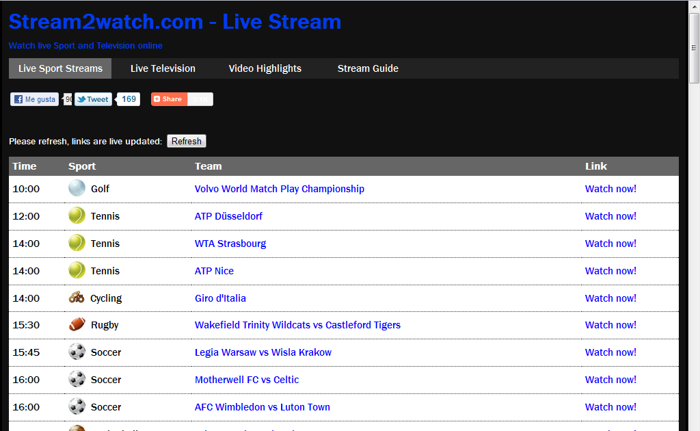The height and width of the screenshot is (431, 700).
Task: Click soccer ball icon for Motherwell match
Action: tap(77, 380)
